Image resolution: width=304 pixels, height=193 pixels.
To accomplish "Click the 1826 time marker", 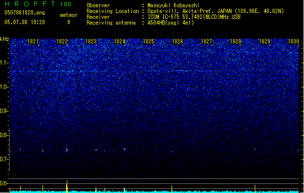I will point(177,41).
